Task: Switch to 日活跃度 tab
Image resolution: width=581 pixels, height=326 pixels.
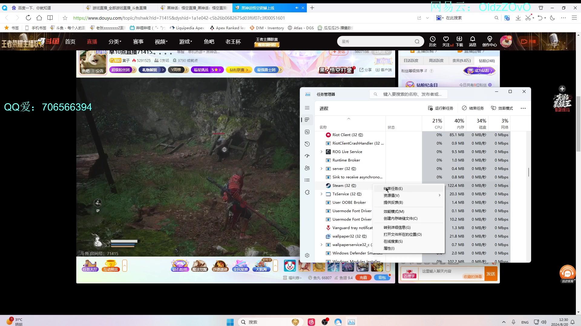Action: (411, 61)
